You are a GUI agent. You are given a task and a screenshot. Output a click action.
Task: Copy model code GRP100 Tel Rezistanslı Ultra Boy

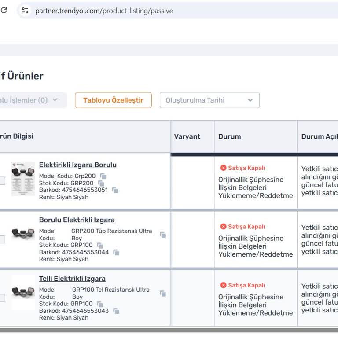tap(163, 294)
